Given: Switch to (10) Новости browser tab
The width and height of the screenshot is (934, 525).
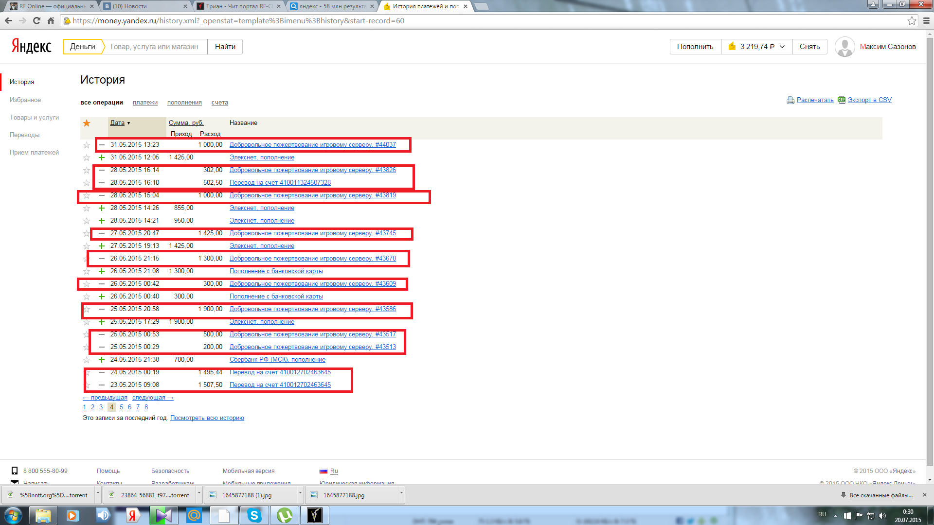Looking at the screenshot, I should (146, 6).
